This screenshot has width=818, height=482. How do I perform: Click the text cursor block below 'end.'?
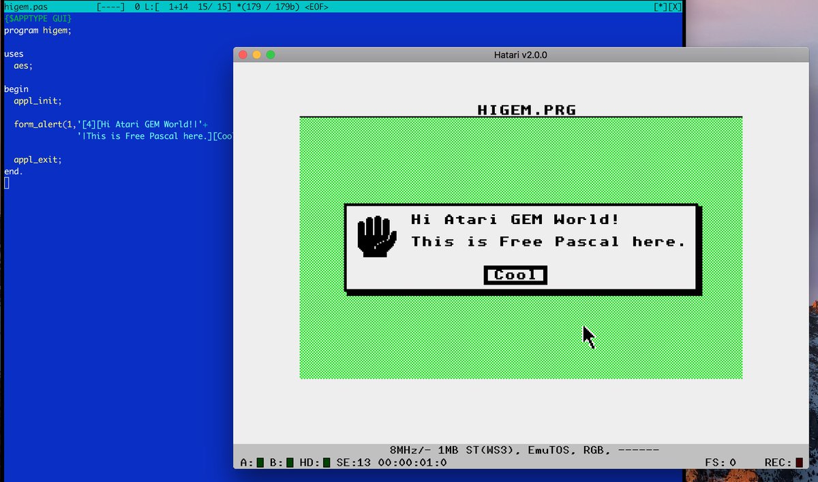click(7, 183)
